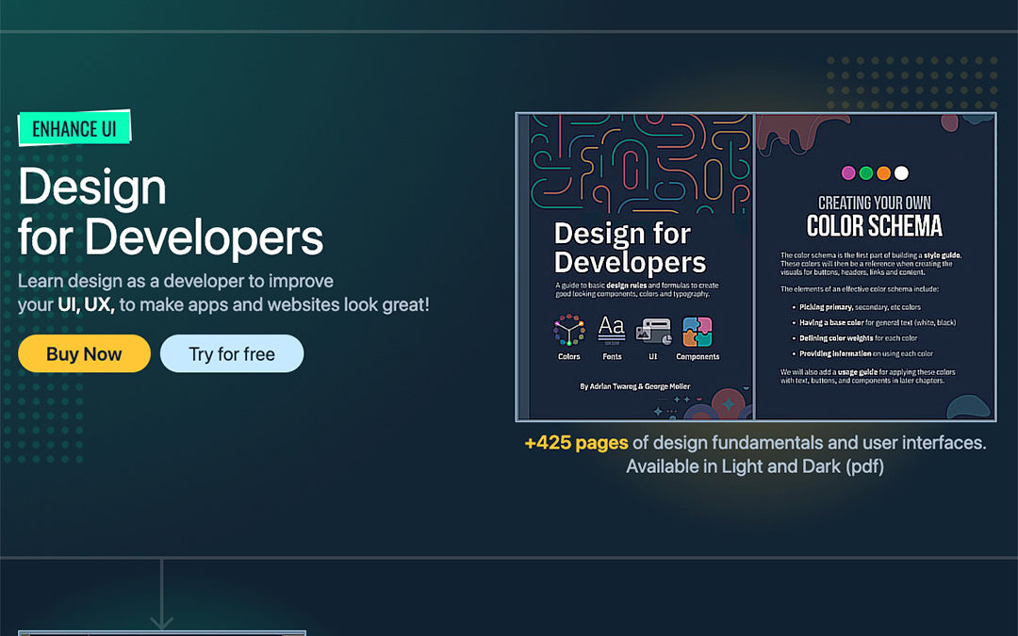This screenshot has width=1018, height=636.
Task: Click the orange color dot
Action: [883, 172]
